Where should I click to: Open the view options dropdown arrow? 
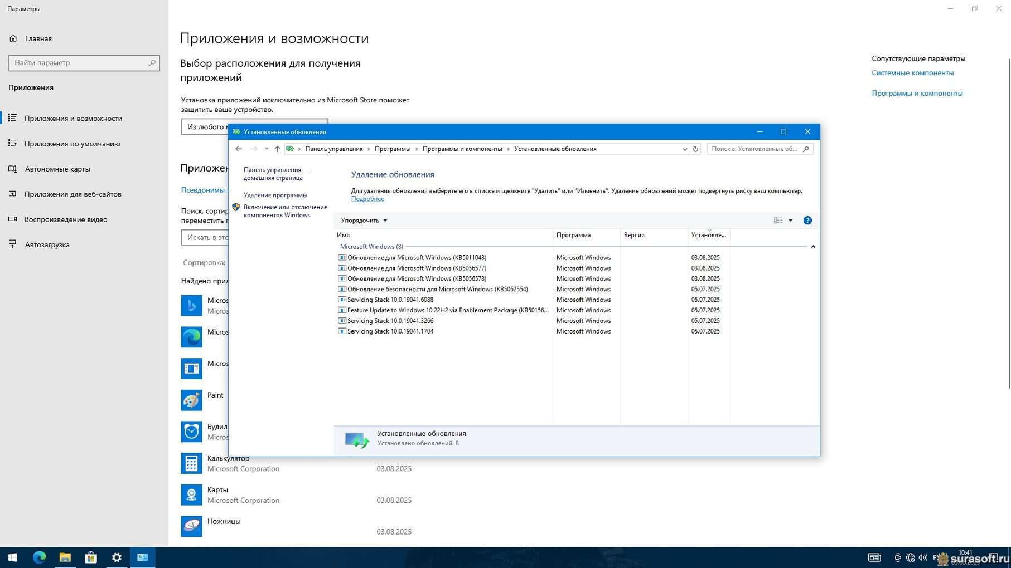click(790, 221)
